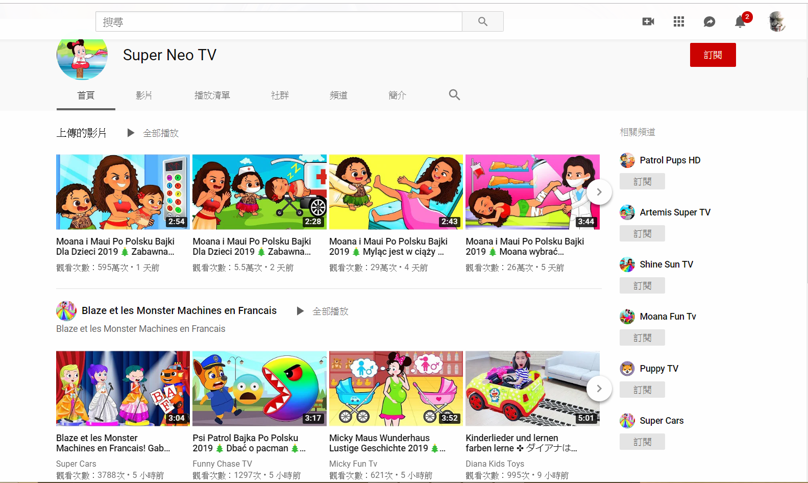Screen dimensions: 808x483
Task: Open the 上傳的影片 section heading
Action: (82, 133)
